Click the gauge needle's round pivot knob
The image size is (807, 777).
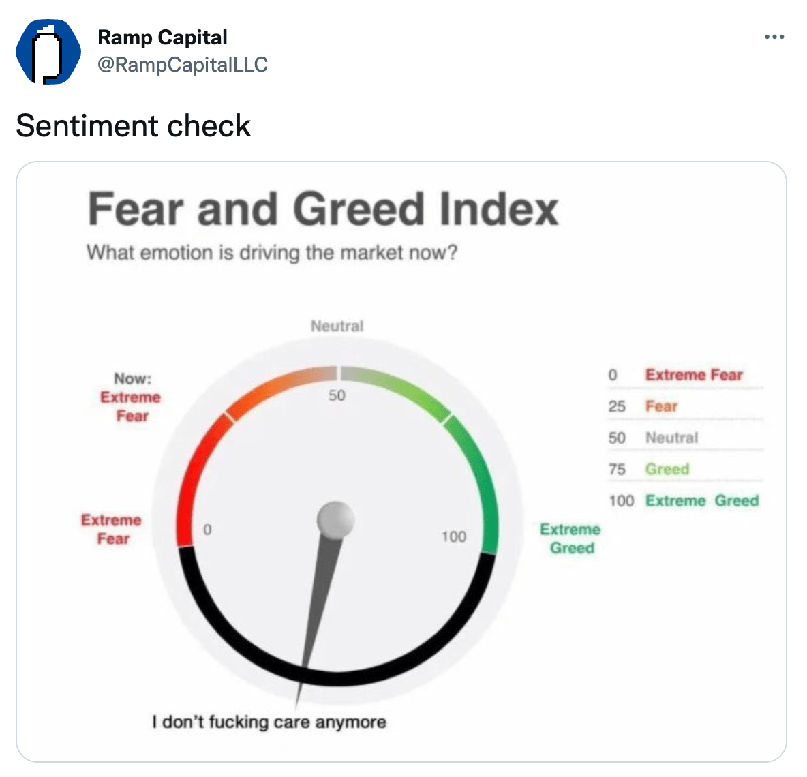[335, 519]
